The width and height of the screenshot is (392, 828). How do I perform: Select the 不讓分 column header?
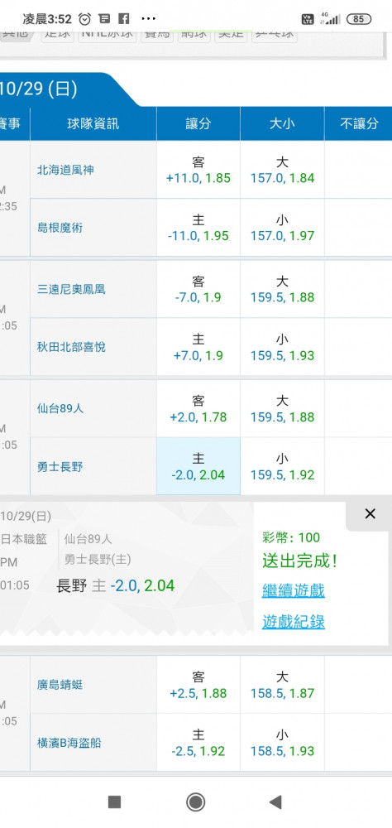(x=359, y=123)
